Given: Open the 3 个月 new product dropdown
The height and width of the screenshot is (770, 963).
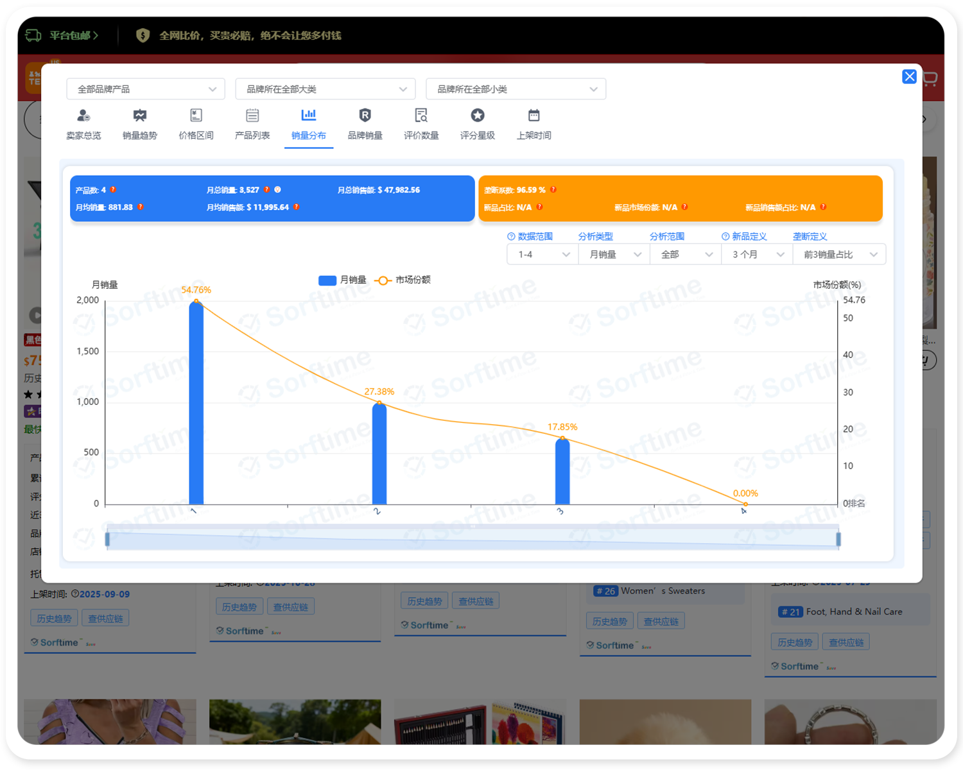Looking at the screenshot, I should click(x=757, y=255).
